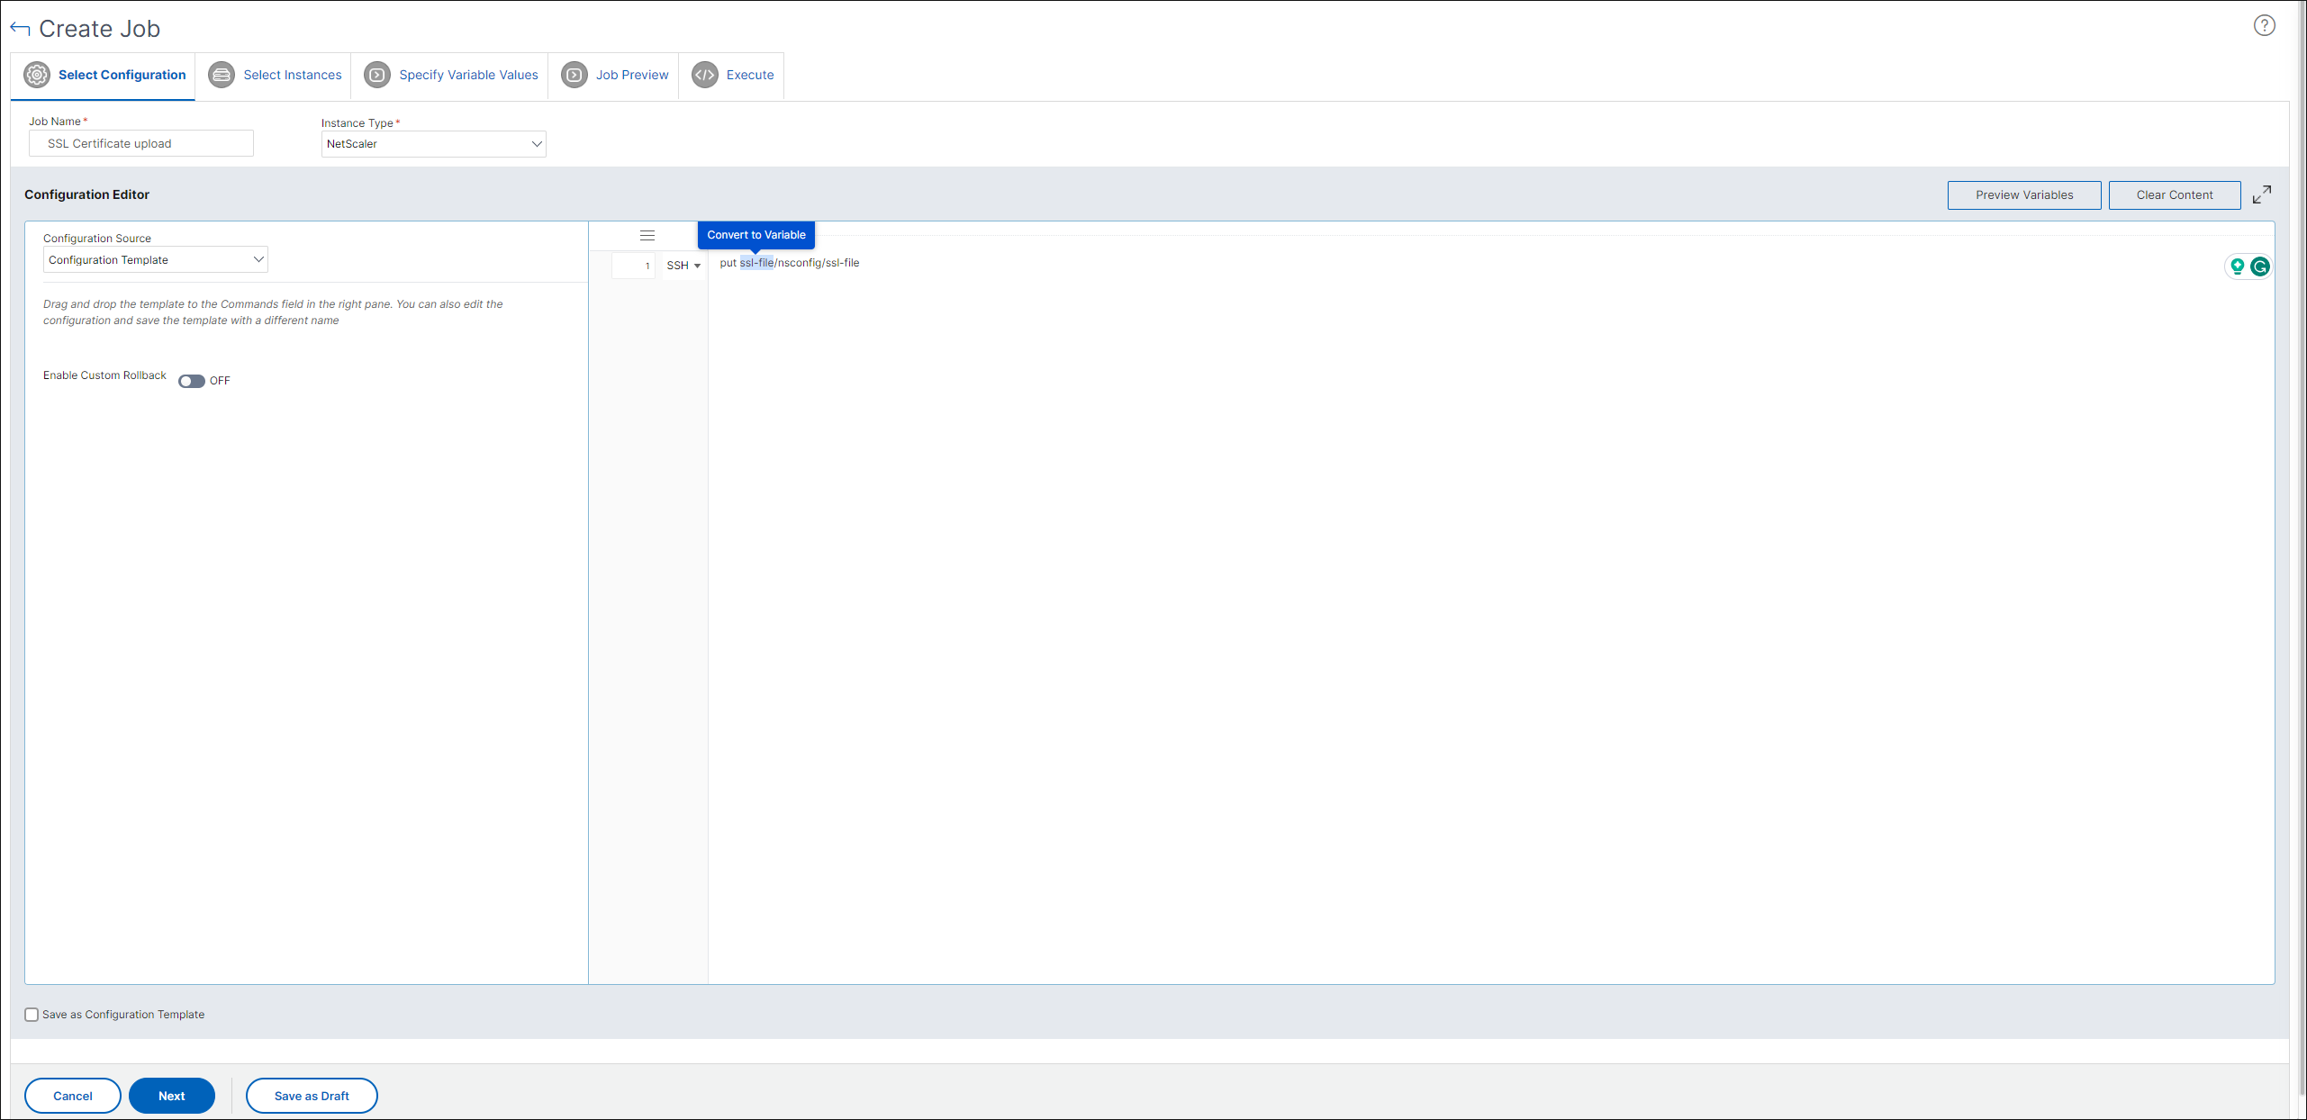Click the Select Configuration tab label
Screen dimensions: 2307x1120
tap(122, 75)
